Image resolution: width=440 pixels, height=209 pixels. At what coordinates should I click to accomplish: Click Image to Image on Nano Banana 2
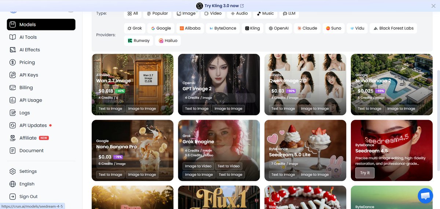click(x=401, y=109)
